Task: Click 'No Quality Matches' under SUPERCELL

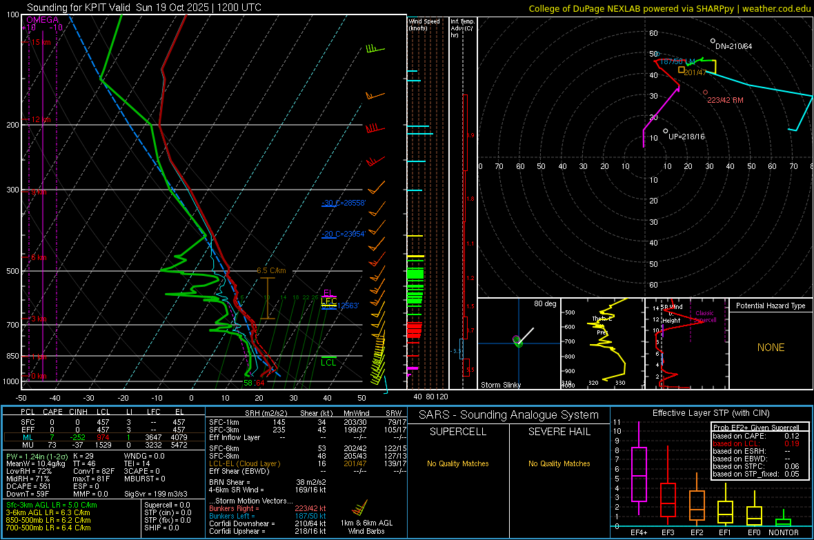Action: click(x=458, y=463)
